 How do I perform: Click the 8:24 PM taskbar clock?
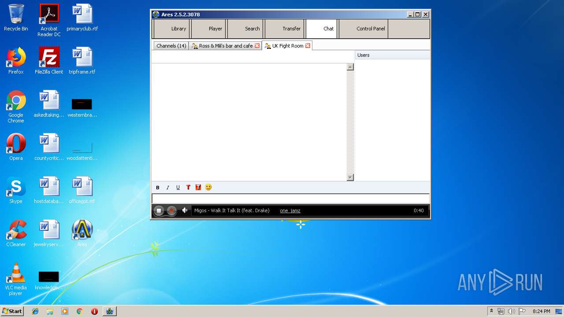[x=541, y=311]
